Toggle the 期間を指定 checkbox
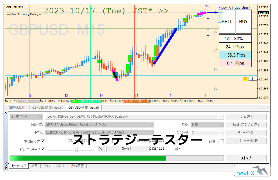 43,141
